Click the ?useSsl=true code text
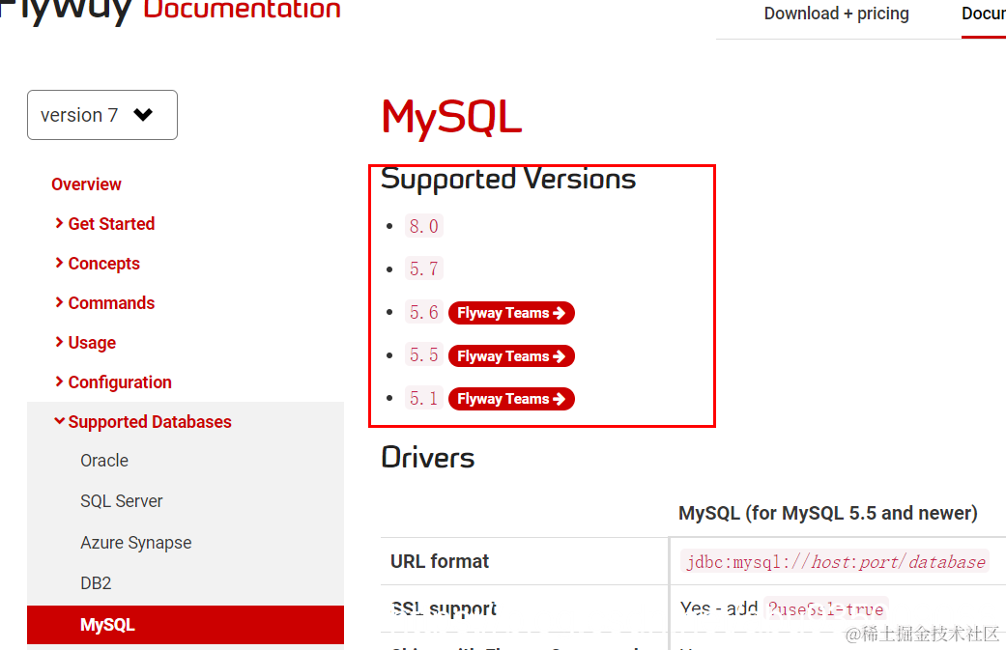This screenshot has width=1006, height=650. click(x=826, y=609)
